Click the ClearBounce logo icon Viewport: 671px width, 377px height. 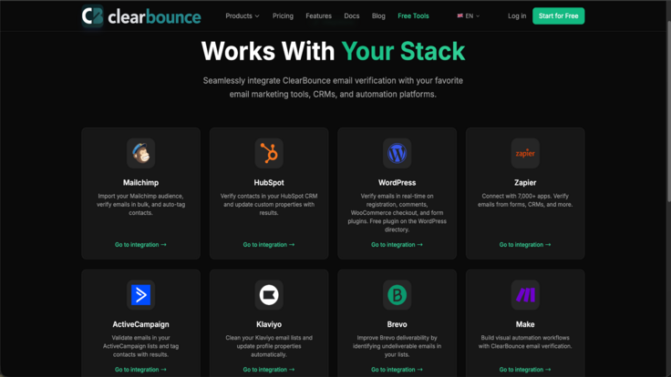[x=92, y=16]
